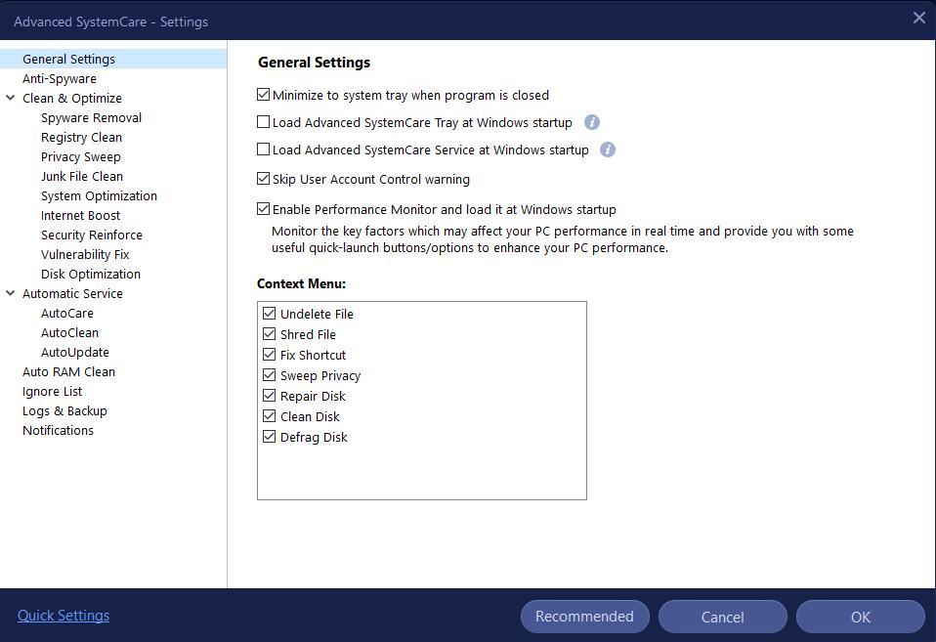This screenshot has width=936, height=642.
Task: Enable Load Advanced SystemCare Tray at startup
Action: pos(263,122)
